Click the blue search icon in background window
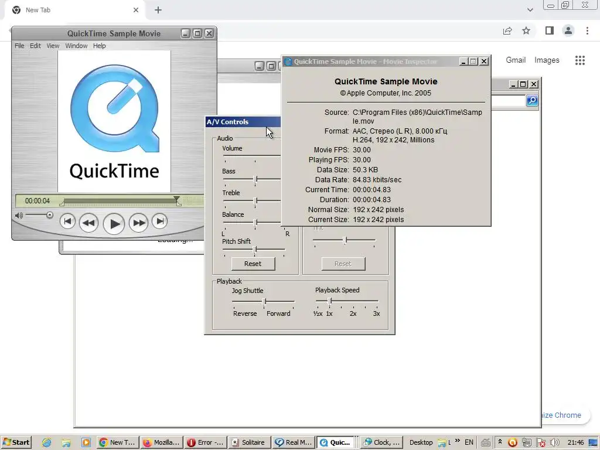The width and height of the screenshot is (600, 450). pos(532,101)
